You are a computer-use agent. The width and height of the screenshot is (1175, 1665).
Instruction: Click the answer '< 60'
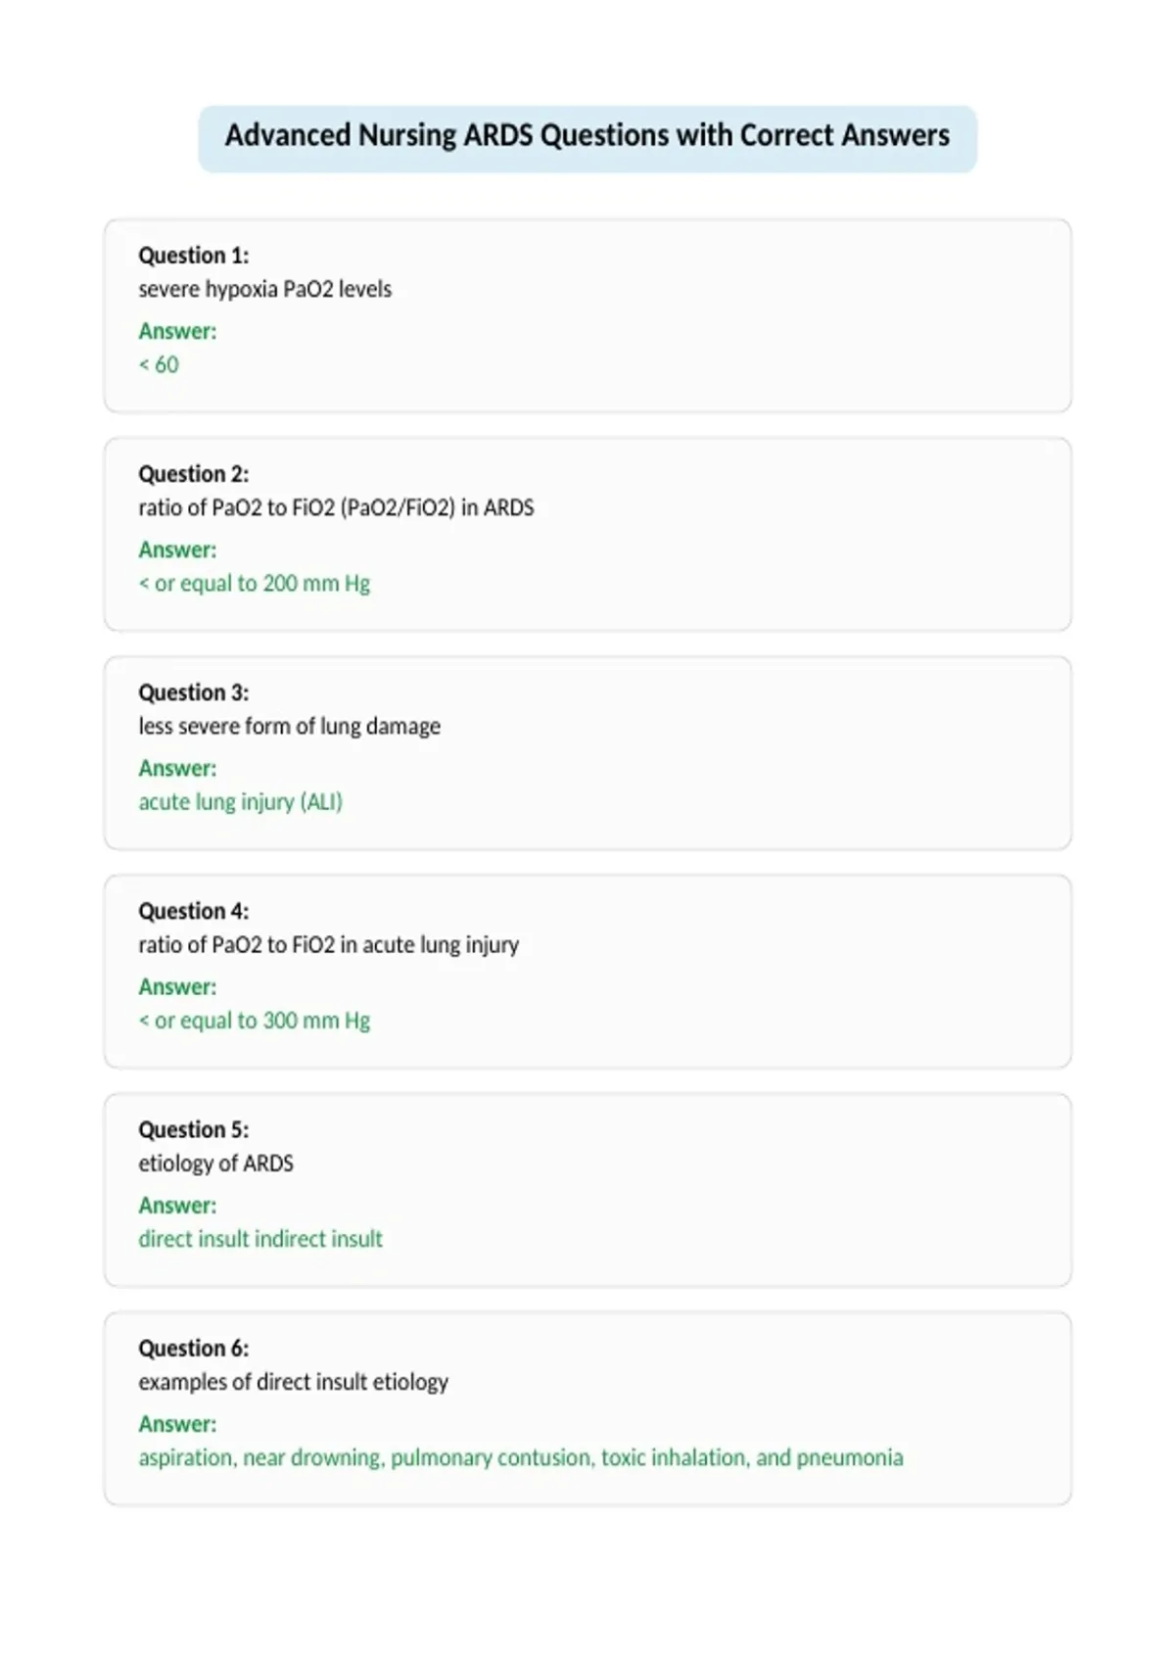tap(159, 364)
